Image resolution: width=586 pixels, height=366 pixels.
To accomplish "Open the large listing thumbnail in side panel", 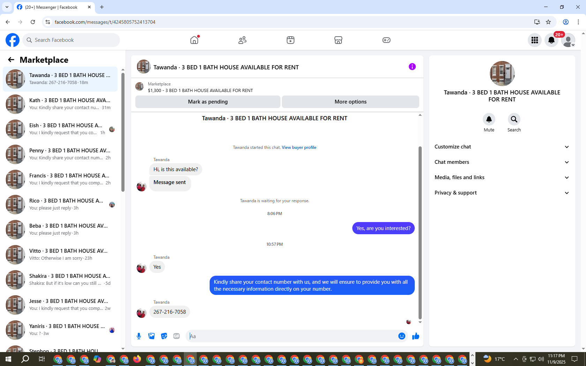I will (x=502, y=74).
